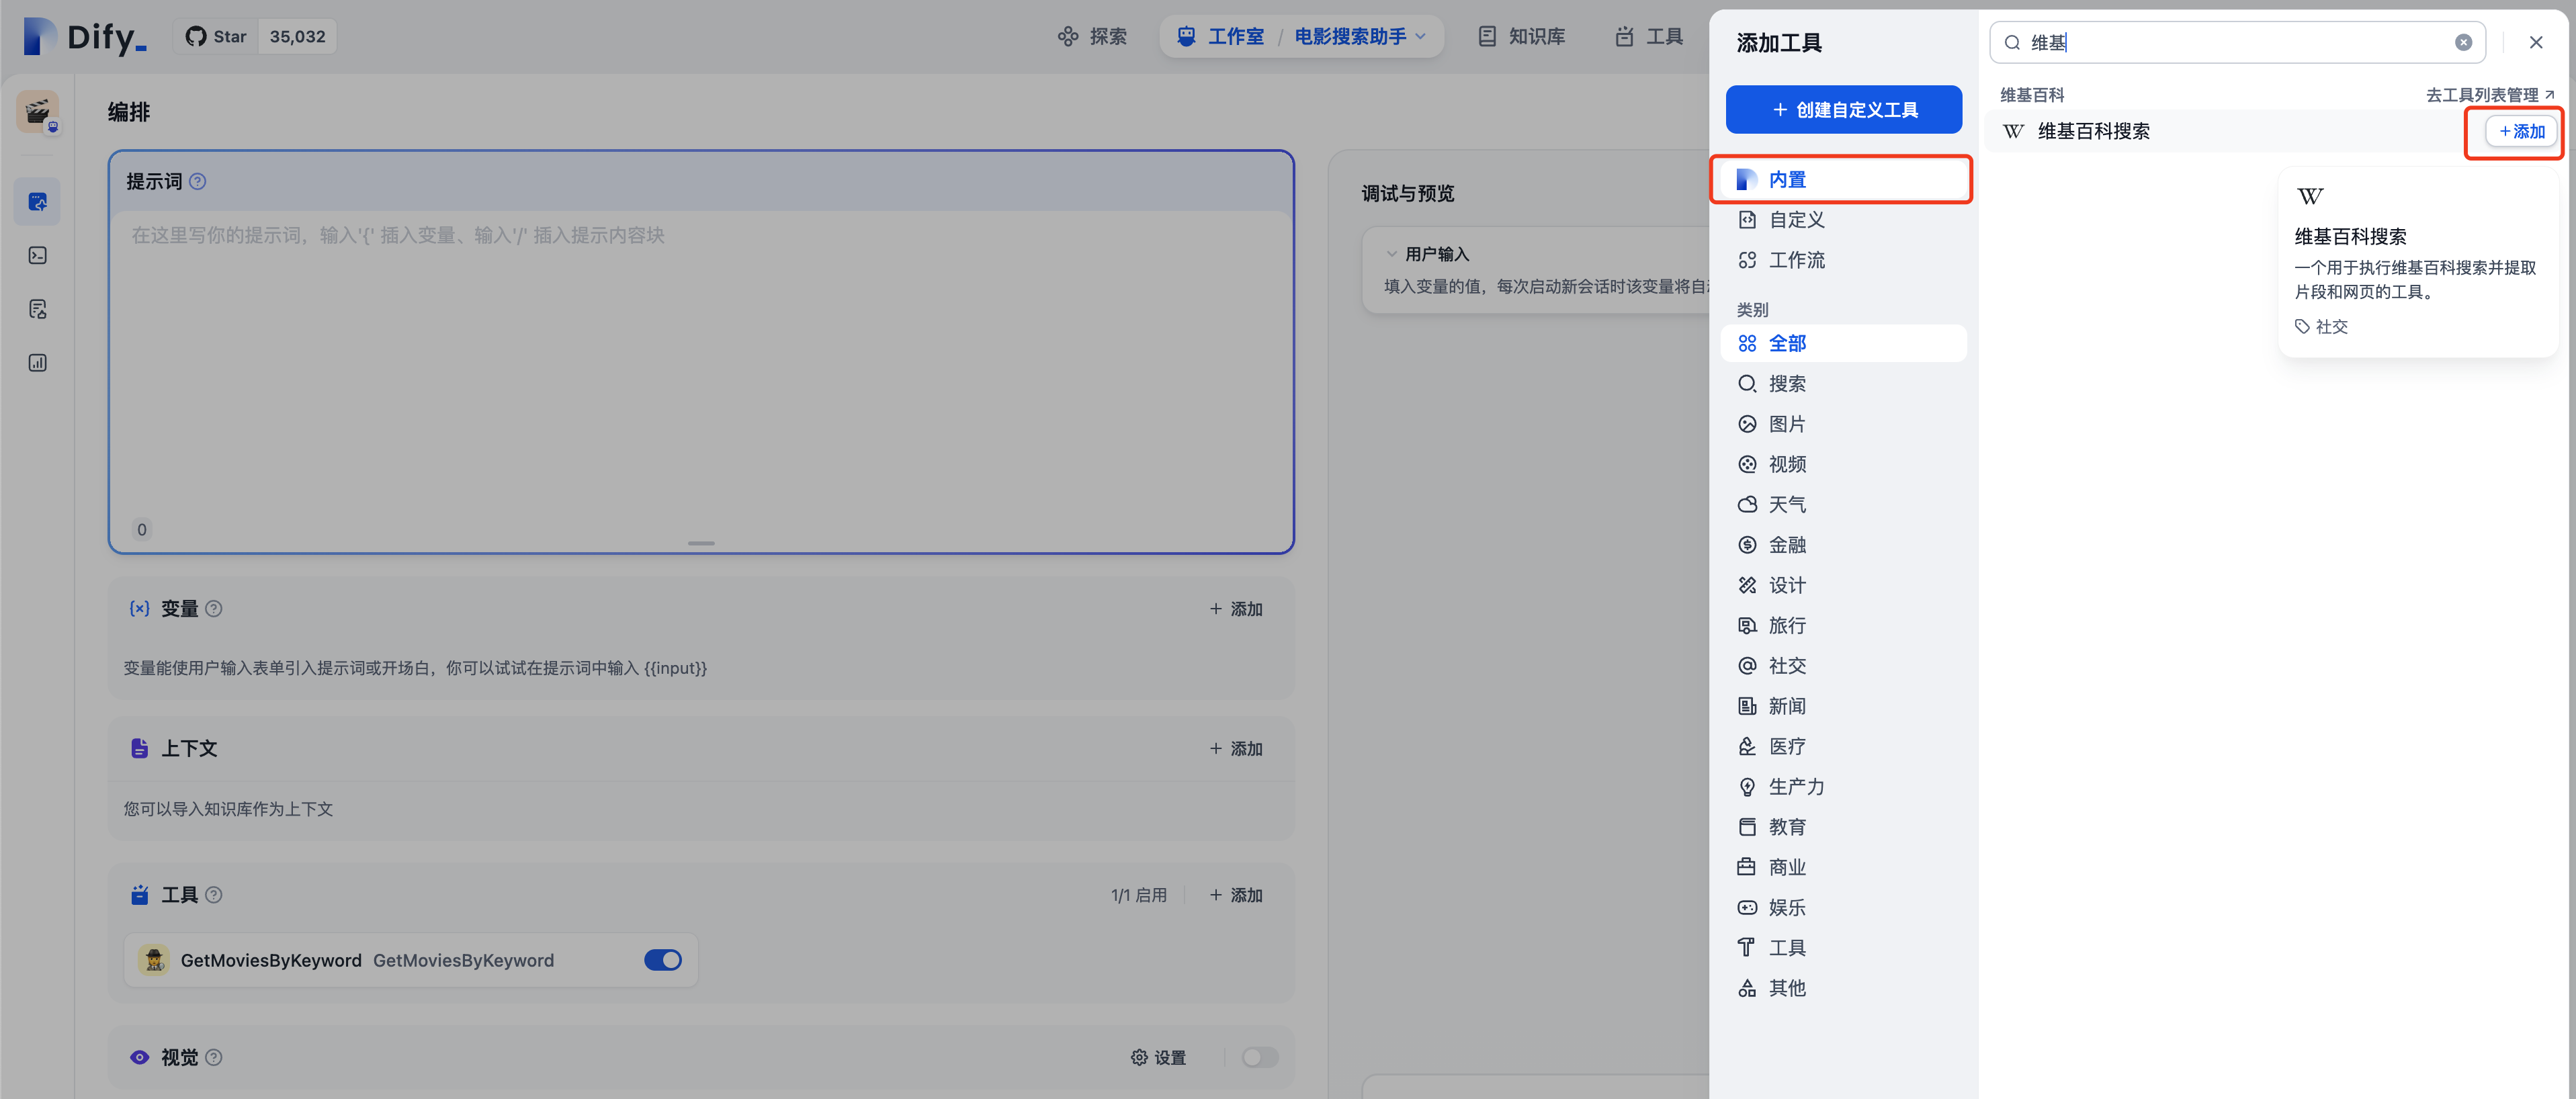Open the 电影搜索助手 app dropdown
2576x1099 pixels.
click(1360, 37)
